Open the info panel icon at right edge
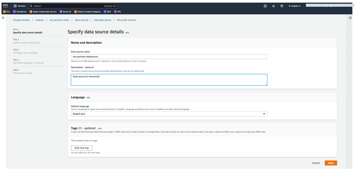Screen dimensions: 355x171 tap(350, 18)
